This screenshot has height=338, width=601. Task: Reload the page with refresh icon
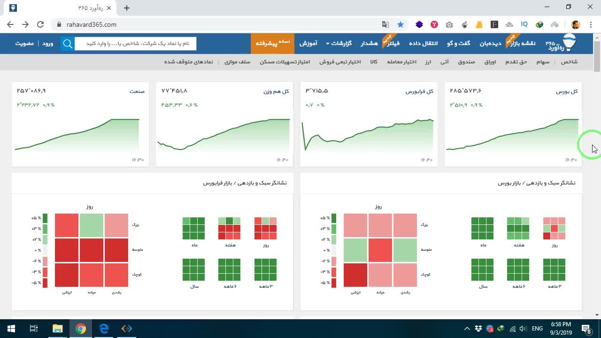tap(40, 24)
